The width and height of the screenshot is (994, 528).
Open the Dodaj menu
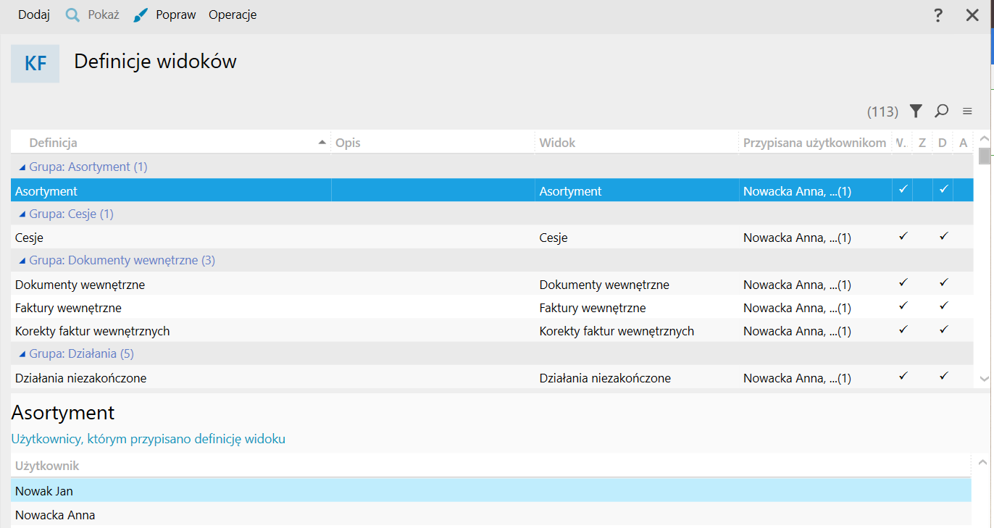(34, 15)
